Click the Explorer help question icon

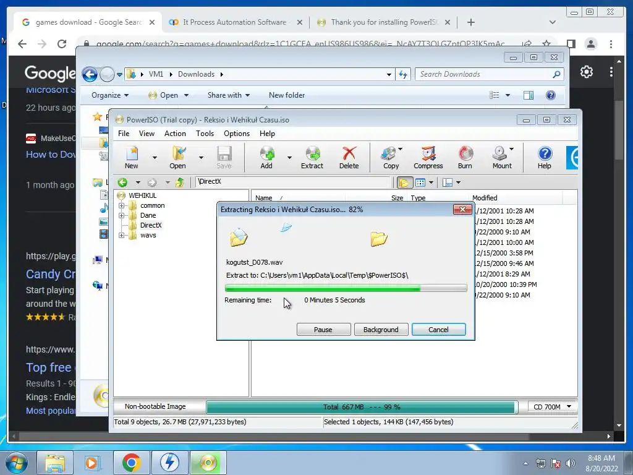click(551, 95)
